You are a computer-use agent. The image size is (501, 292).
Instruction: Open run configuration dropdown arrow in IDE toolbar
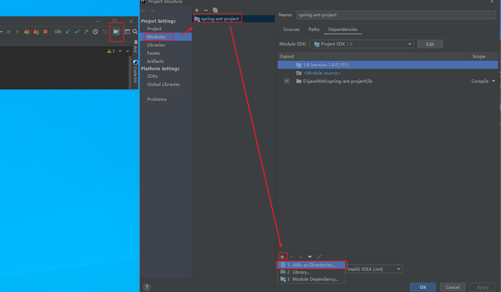1,32
